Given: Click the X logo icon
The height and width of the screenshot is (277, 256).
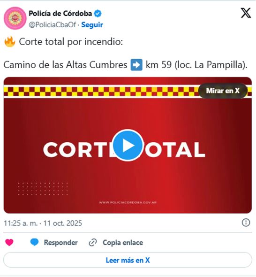Looking at the screenshot, I should 246,13.
